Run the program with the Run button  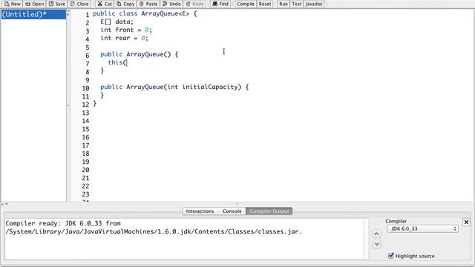pyautogui.click(x=284, y=4)
